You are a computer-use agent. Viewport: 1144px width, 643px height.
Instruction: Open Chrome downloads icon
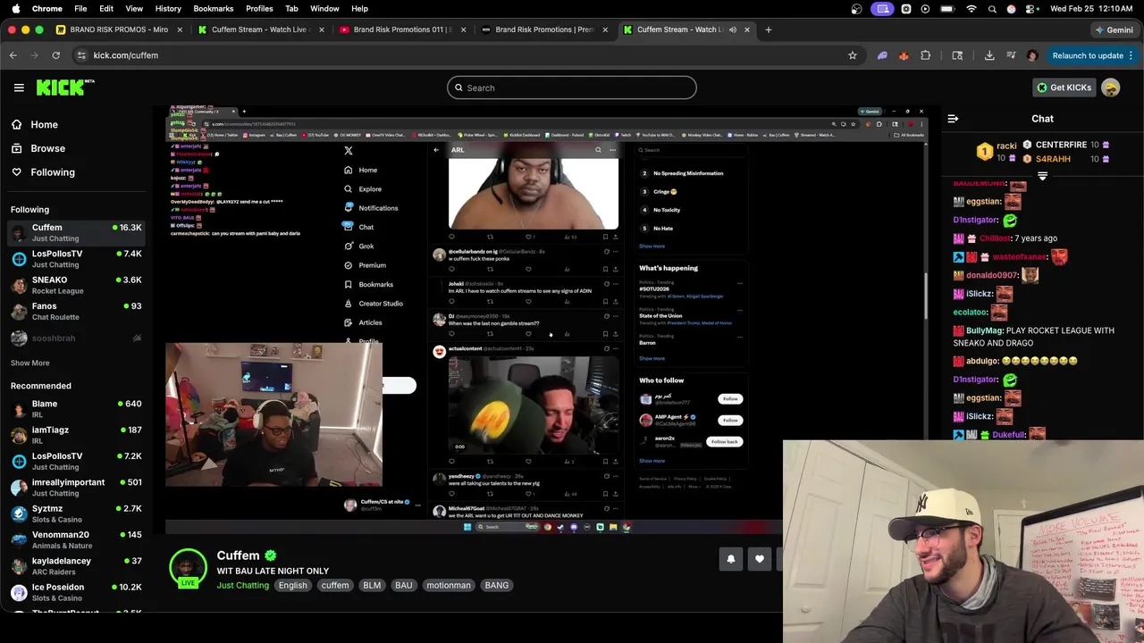click(989, 55)
